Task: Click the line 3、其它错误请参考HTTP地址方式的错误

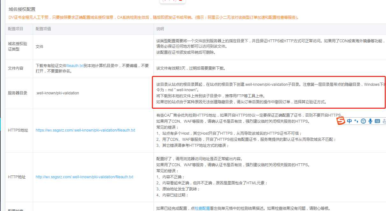Action: click(193, 146)
